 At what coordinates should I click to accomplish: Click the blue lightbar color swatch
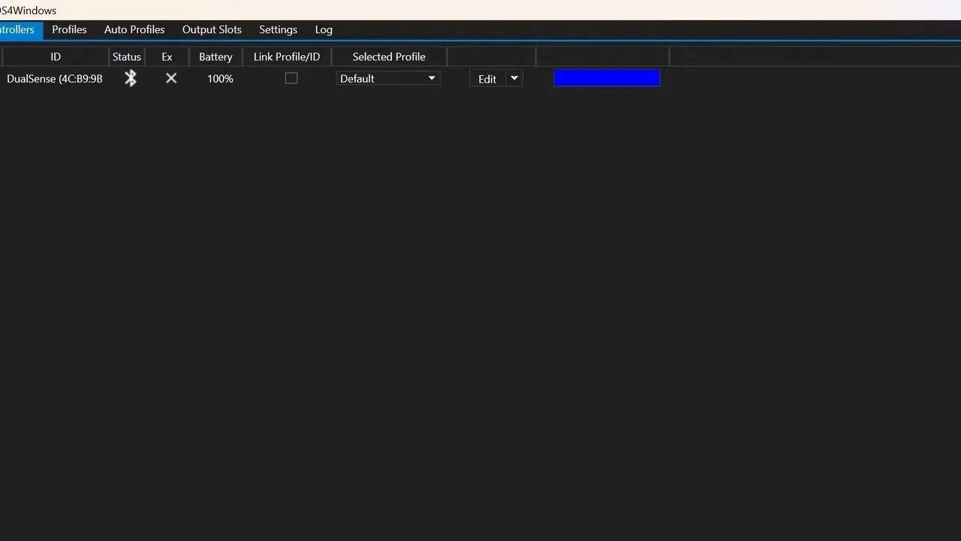pyautogui.click(x=607, y=78)
